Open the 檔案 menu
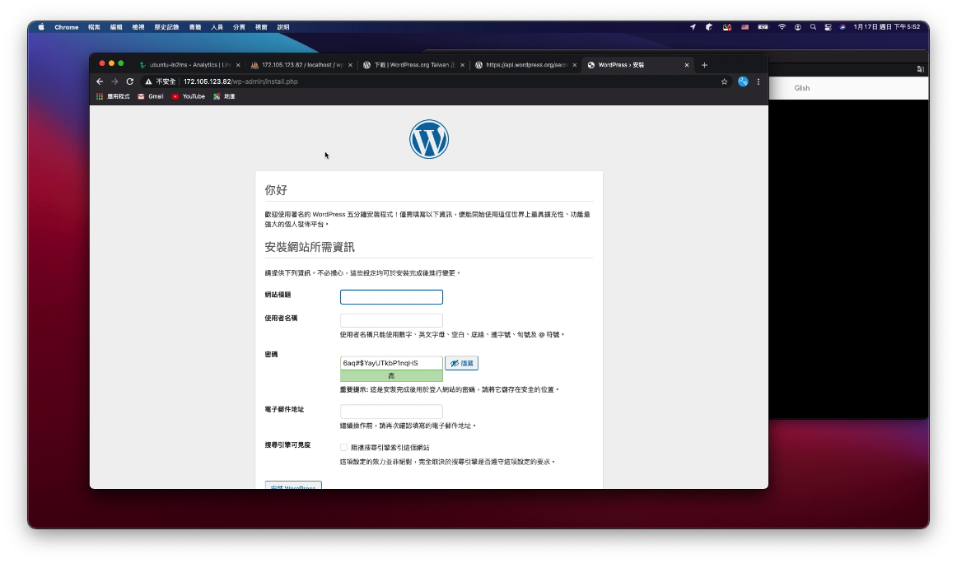This screenshot has height=563, width=957. coord(94,27)
